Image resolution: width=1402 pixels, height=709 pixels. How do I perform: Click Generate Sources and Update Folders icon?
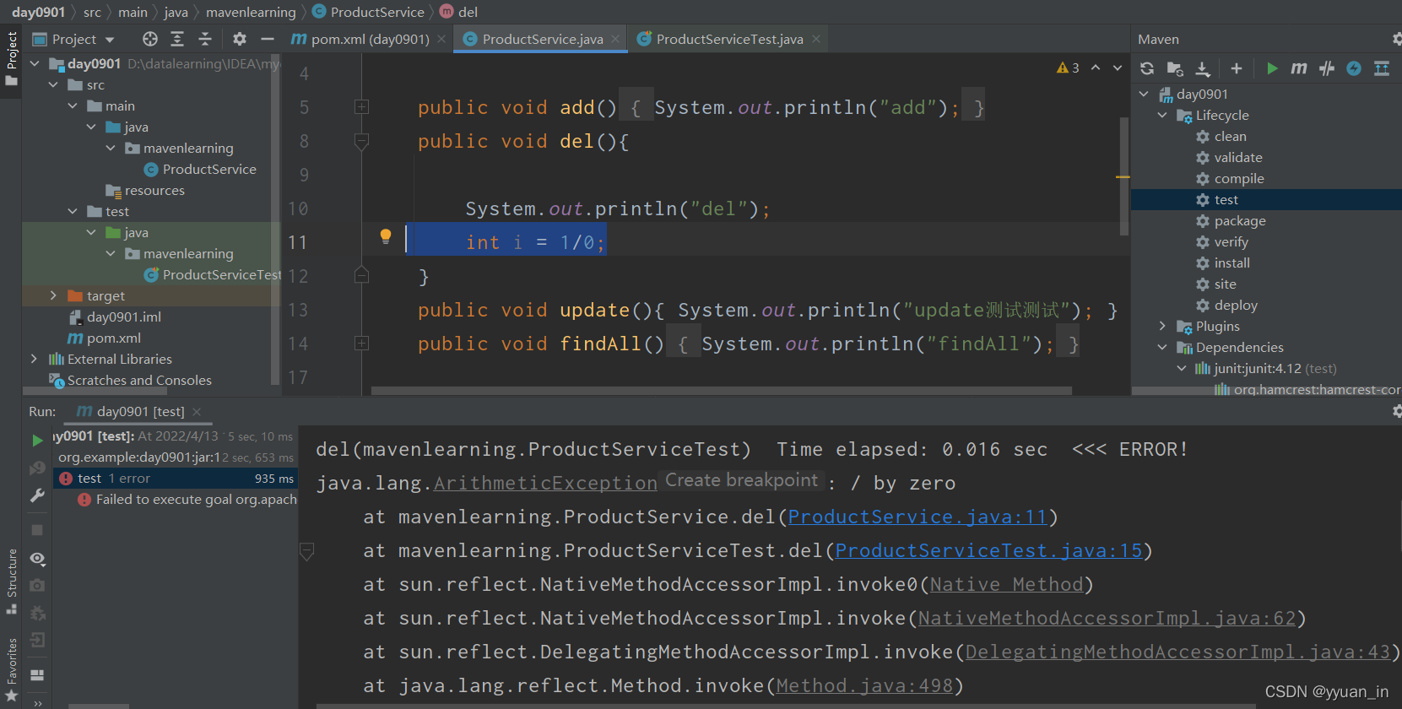1175,68
